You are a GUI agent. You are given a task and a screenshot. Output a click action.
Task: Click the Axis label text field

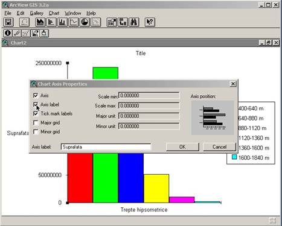click(106, 147)
